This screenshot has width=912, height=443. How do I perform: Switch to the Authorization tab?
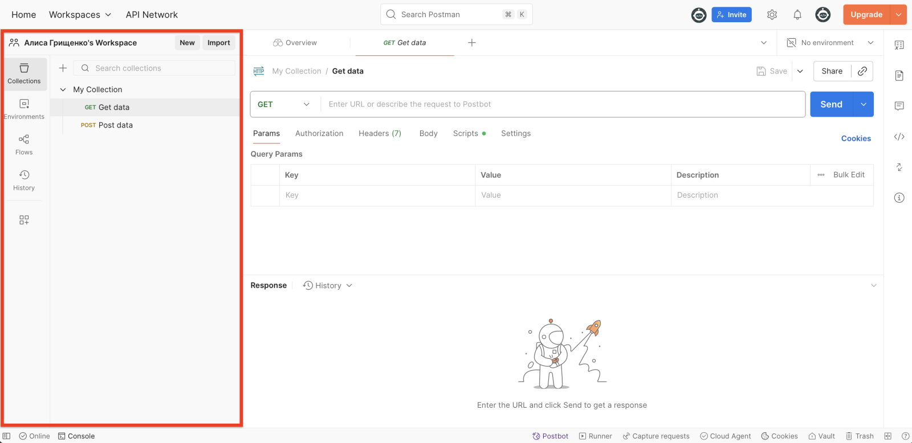coord(319,133)
